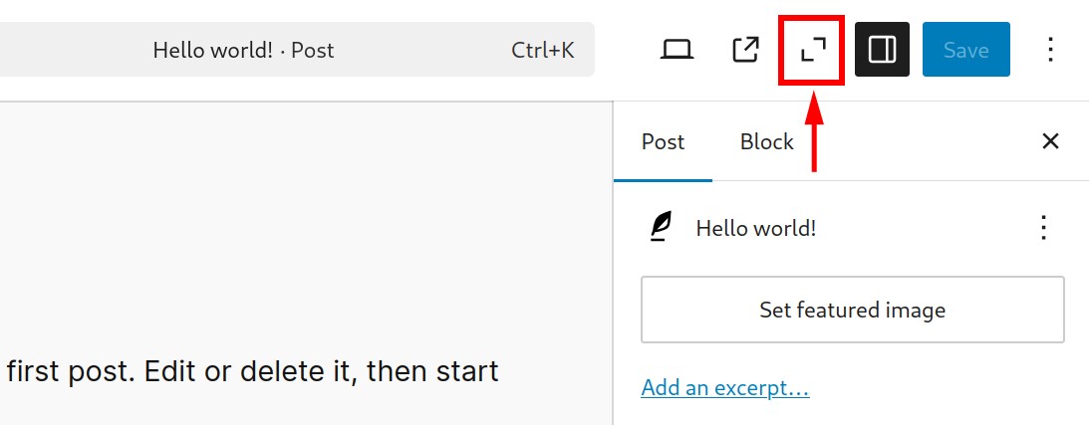The width and height of the screenshot is (1089, 425).
Task: Click the Hello world! title in the sidebar
Action: coord(755,228)
